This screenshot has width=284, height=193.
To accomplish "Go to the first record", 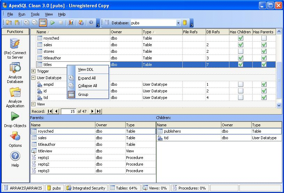I will (50, 111).
